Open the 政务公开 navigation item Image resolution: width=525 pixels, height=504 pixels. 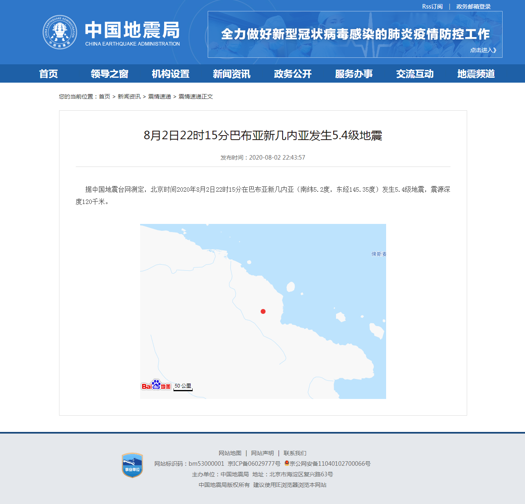[292, 74]
